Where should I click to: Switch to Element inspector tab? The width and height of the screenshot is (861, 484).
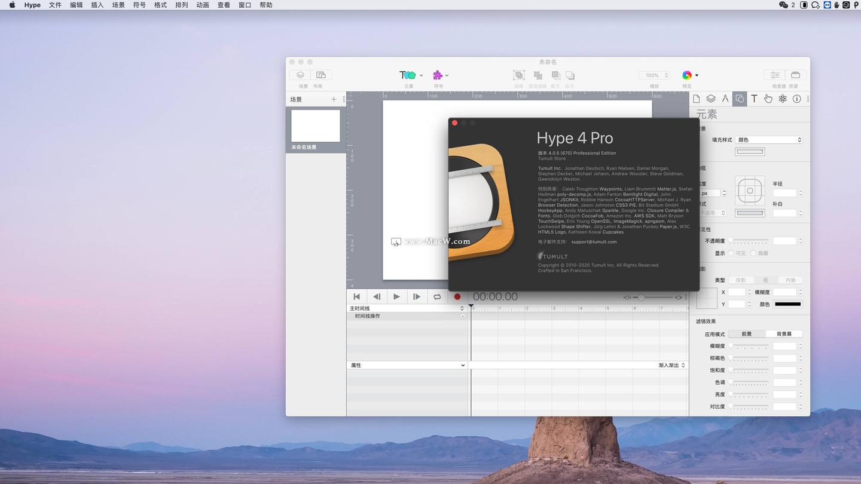(740, 99)
